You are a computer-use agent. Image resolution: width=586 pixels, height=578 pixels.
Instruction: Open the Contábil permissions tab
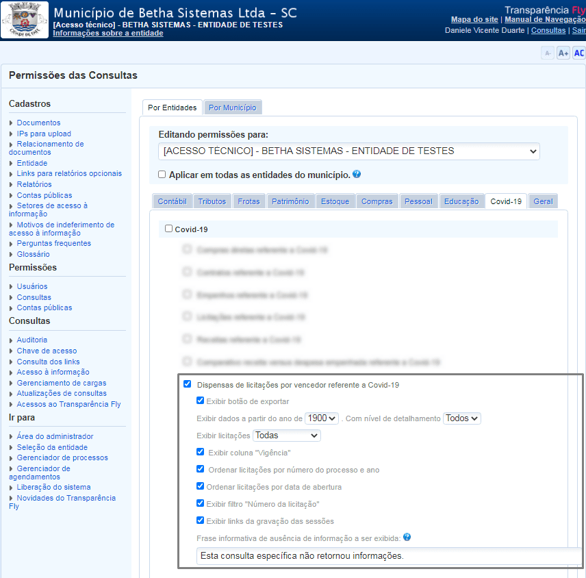click(x=172, y=201)
